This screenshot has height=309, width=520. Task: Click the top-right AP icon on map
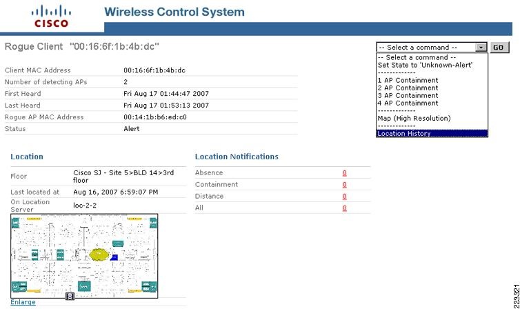click(153, 223)
